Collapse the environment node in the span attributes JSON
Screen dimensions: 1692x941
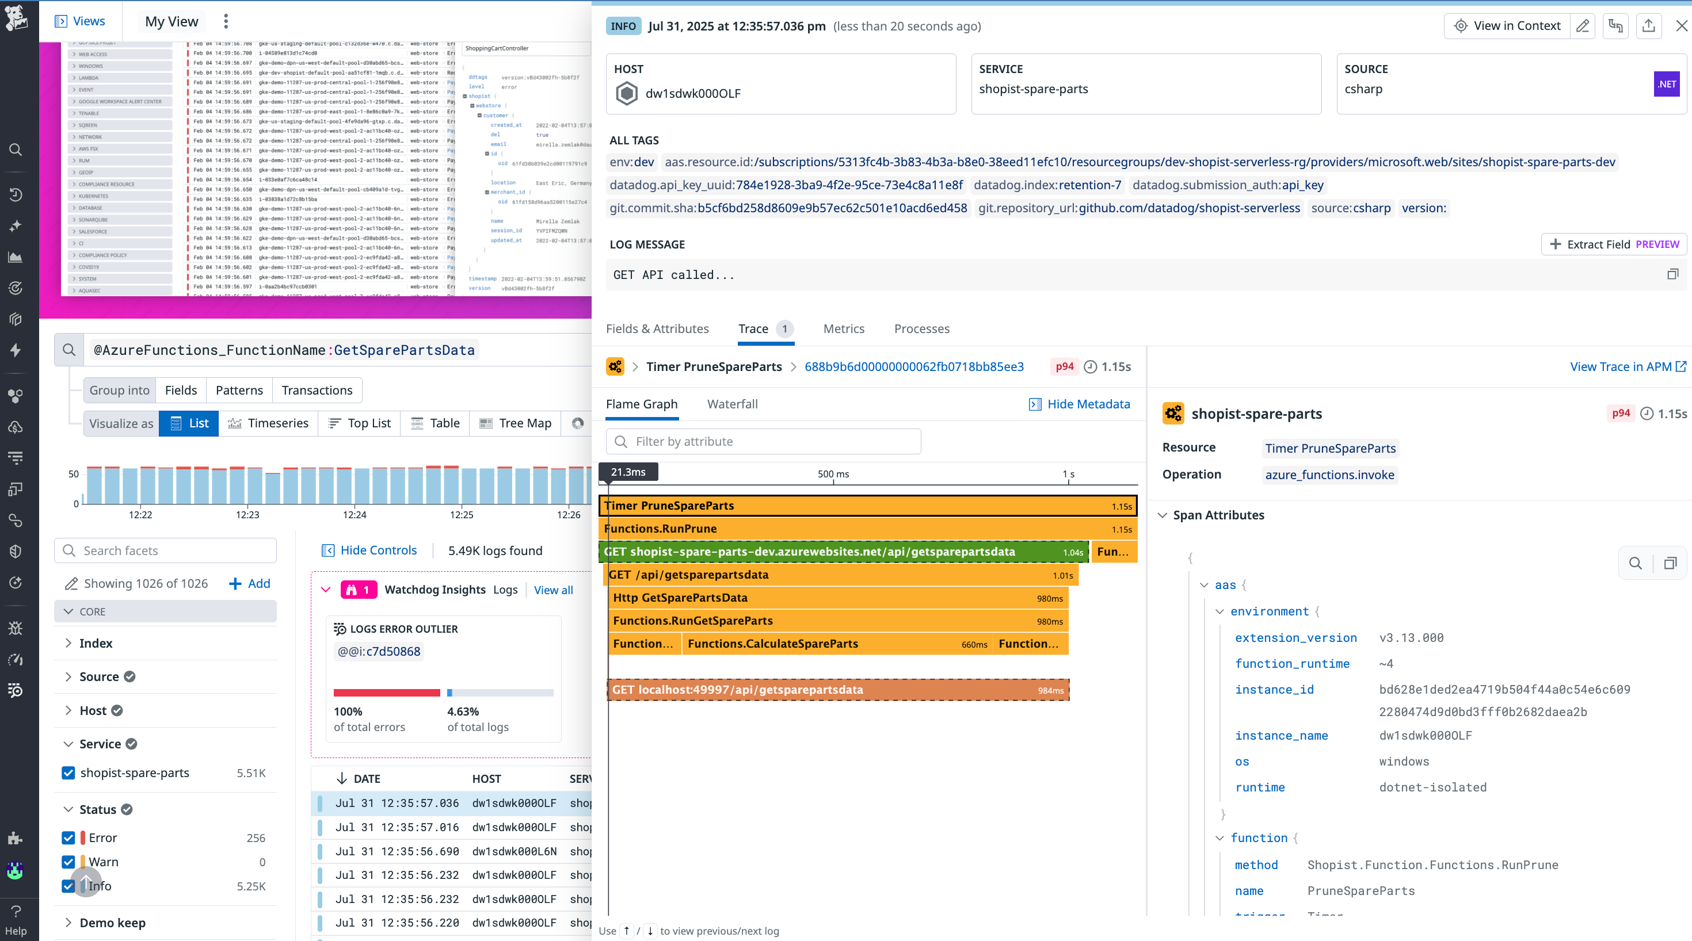click(1220, 611)
